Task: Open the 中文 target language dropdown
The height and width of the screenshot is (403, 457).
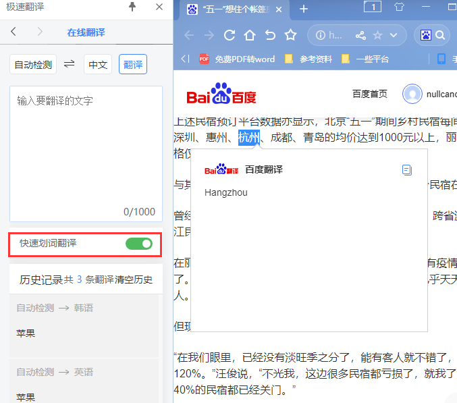Action: (98, 64)
